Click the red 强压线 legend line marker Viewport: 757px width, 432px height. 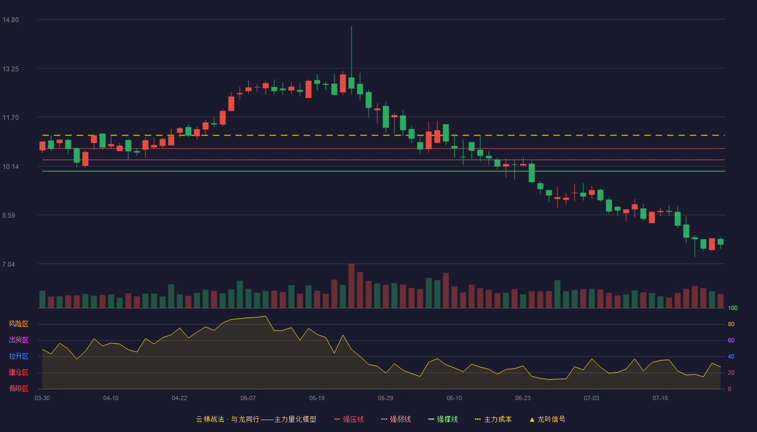pos(337,419)
